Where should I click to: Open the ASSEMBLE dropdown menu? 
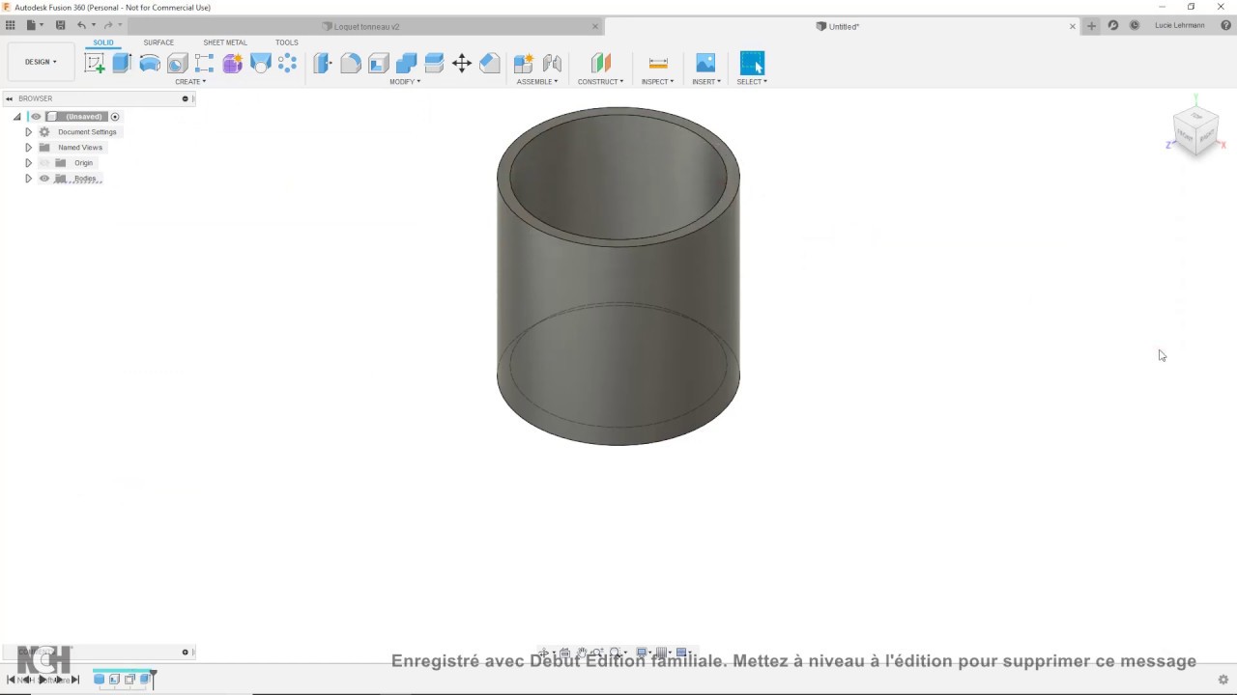pos(537,82)
